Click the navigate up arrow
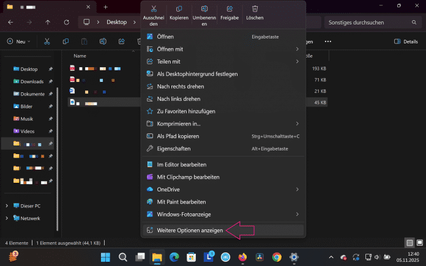This screenshot has width=426, height=266. (48, 22)
